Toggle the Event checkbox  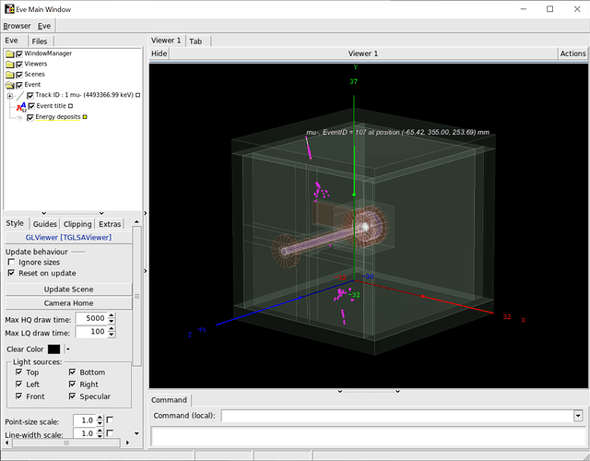[19, 85]
